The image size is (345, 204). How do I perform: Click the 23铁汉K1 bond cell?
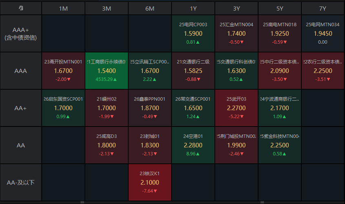[150, 182]
